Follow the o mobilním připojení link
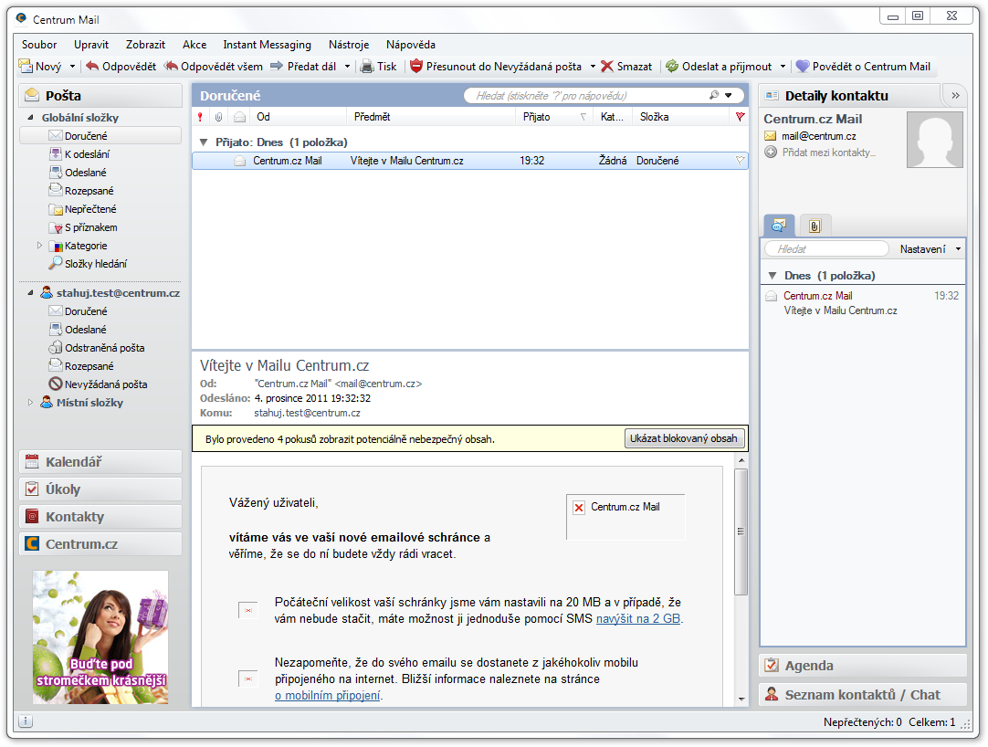This screenshot has width=988, height=747. [328, 696]
